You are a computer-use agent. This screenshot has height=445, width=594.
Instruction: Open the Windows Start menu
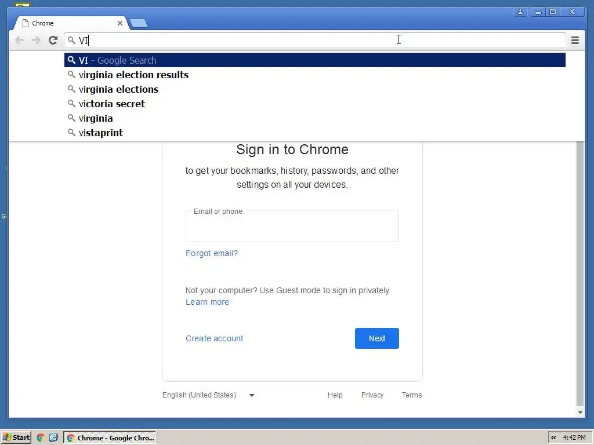tap(16, 438)
